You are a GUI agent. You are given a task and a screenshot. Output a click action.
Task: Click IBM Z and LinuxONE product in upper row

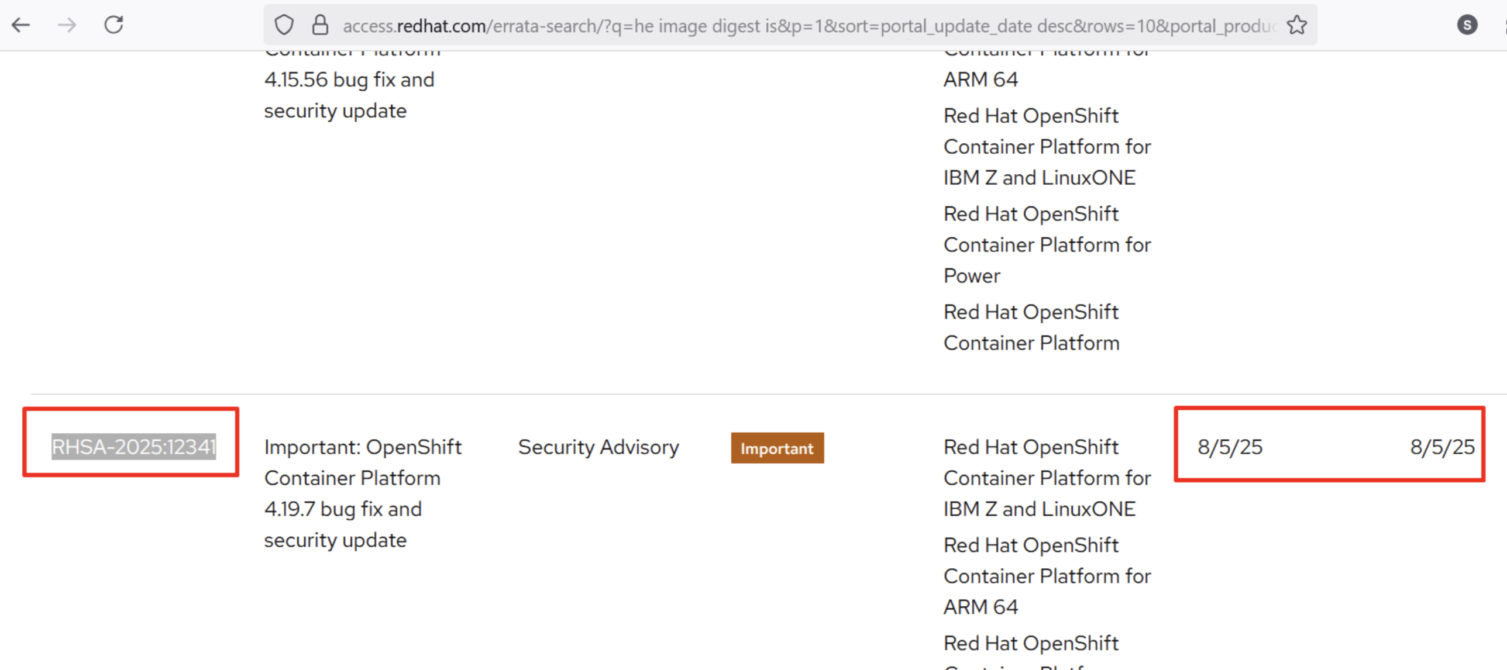(x=1047, y=147)
